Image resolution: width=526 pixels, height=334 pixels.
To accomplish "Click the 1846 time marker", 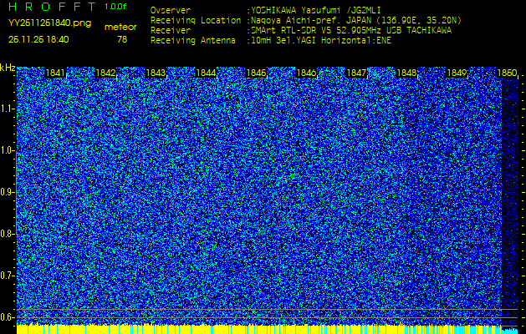I will [306, 73].
